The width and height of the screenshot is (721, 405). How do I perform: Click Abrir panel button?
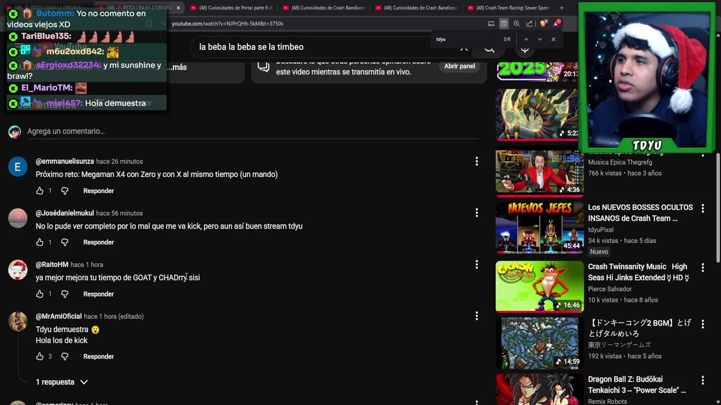click(460, 66)
